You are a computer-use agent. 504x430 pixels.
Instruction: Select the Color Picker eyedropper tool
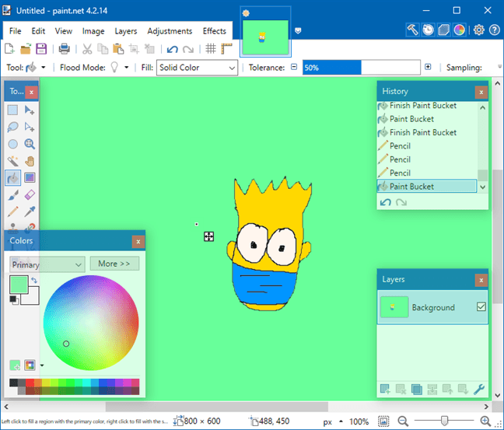tap(30, 212)
